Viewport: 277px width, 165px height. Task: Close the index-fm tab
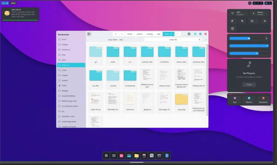[x=200, y=40]
